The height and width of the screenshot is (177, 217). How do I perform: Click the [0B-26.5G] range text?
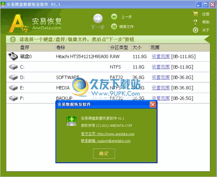click(x=182, y=98)
